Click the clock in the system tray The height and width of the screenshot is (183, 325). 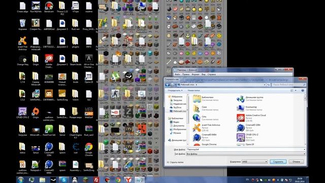click(x=300, y=179)
